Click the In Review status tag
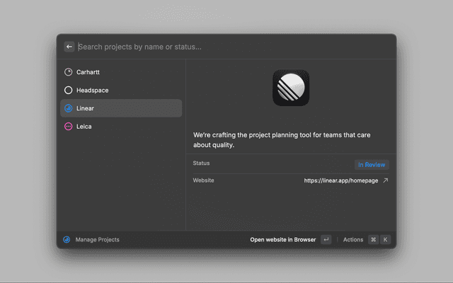Screen dimensions: 453x283 point(372,165)
